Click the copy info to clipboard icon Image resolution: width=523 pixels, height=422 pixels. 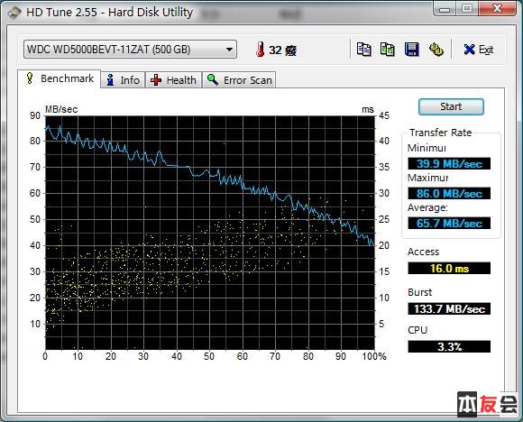click(x=363, y=50)
